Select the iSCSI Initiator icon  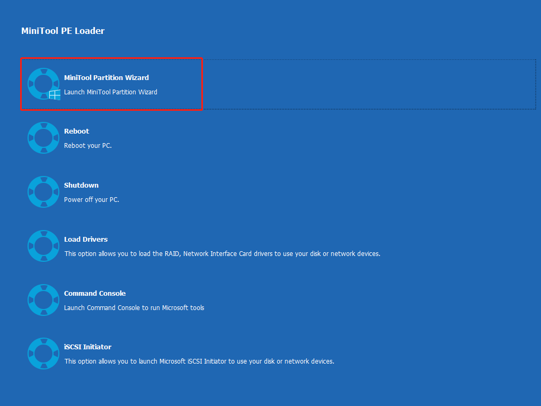[x=43, y=353]
